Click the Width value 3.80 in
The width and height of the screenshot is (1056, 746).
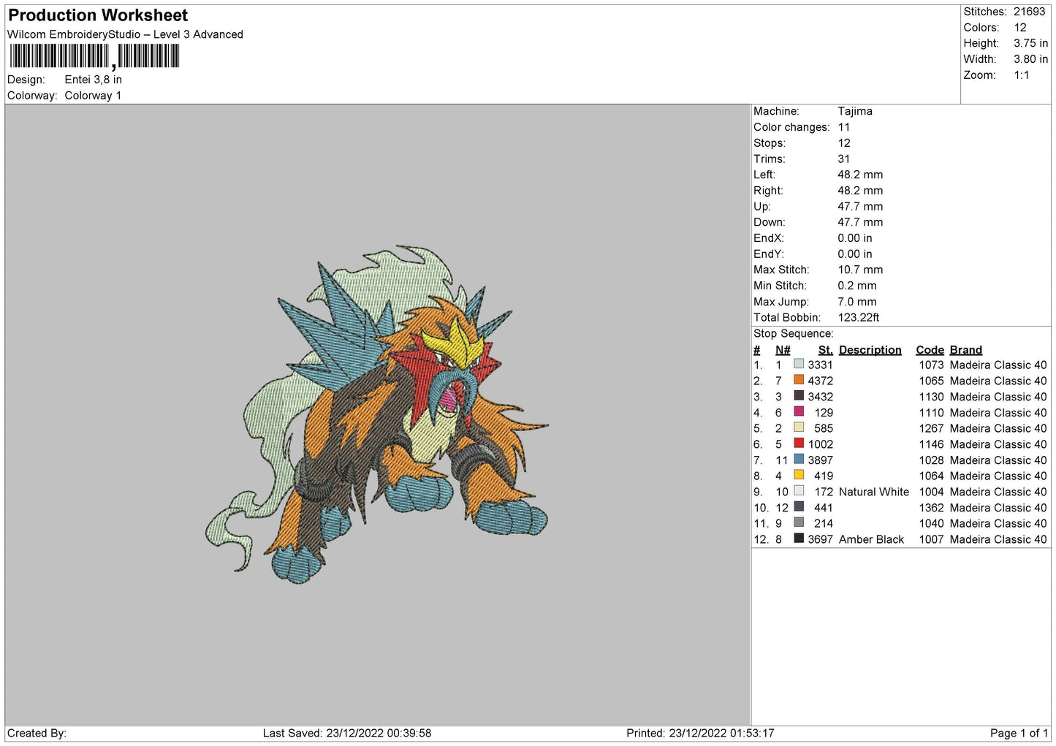[1030, 59]
